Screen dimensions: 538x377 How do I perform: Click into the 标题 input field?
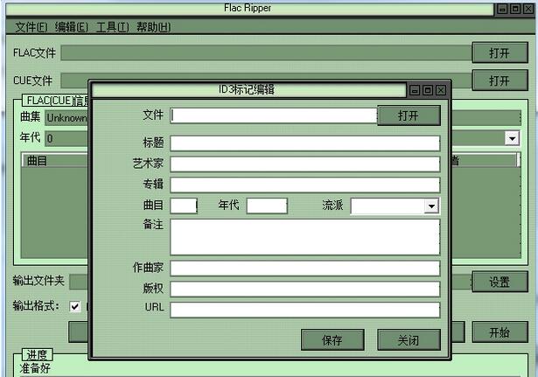tap(305, 143)
